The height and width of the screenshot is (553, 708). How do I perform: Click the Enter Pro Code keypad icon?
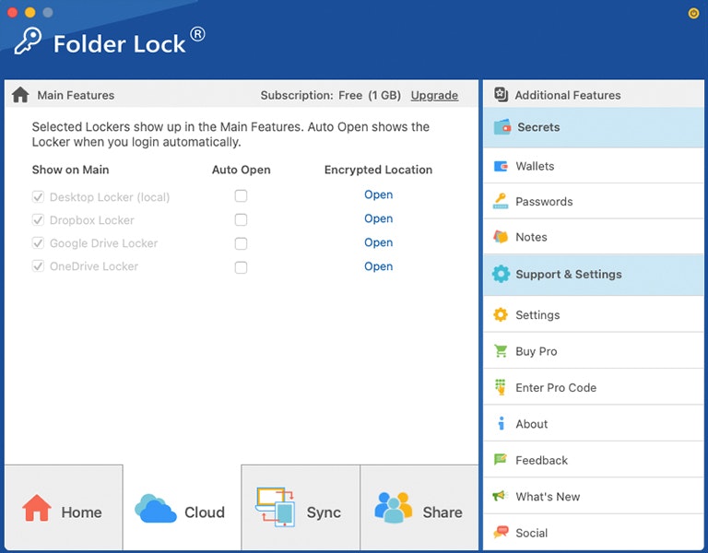[x=501, y=387]
